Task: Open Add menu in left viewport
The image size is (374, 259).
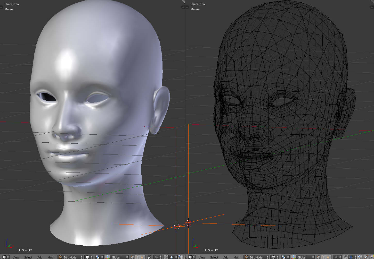Action: point(40,257)
